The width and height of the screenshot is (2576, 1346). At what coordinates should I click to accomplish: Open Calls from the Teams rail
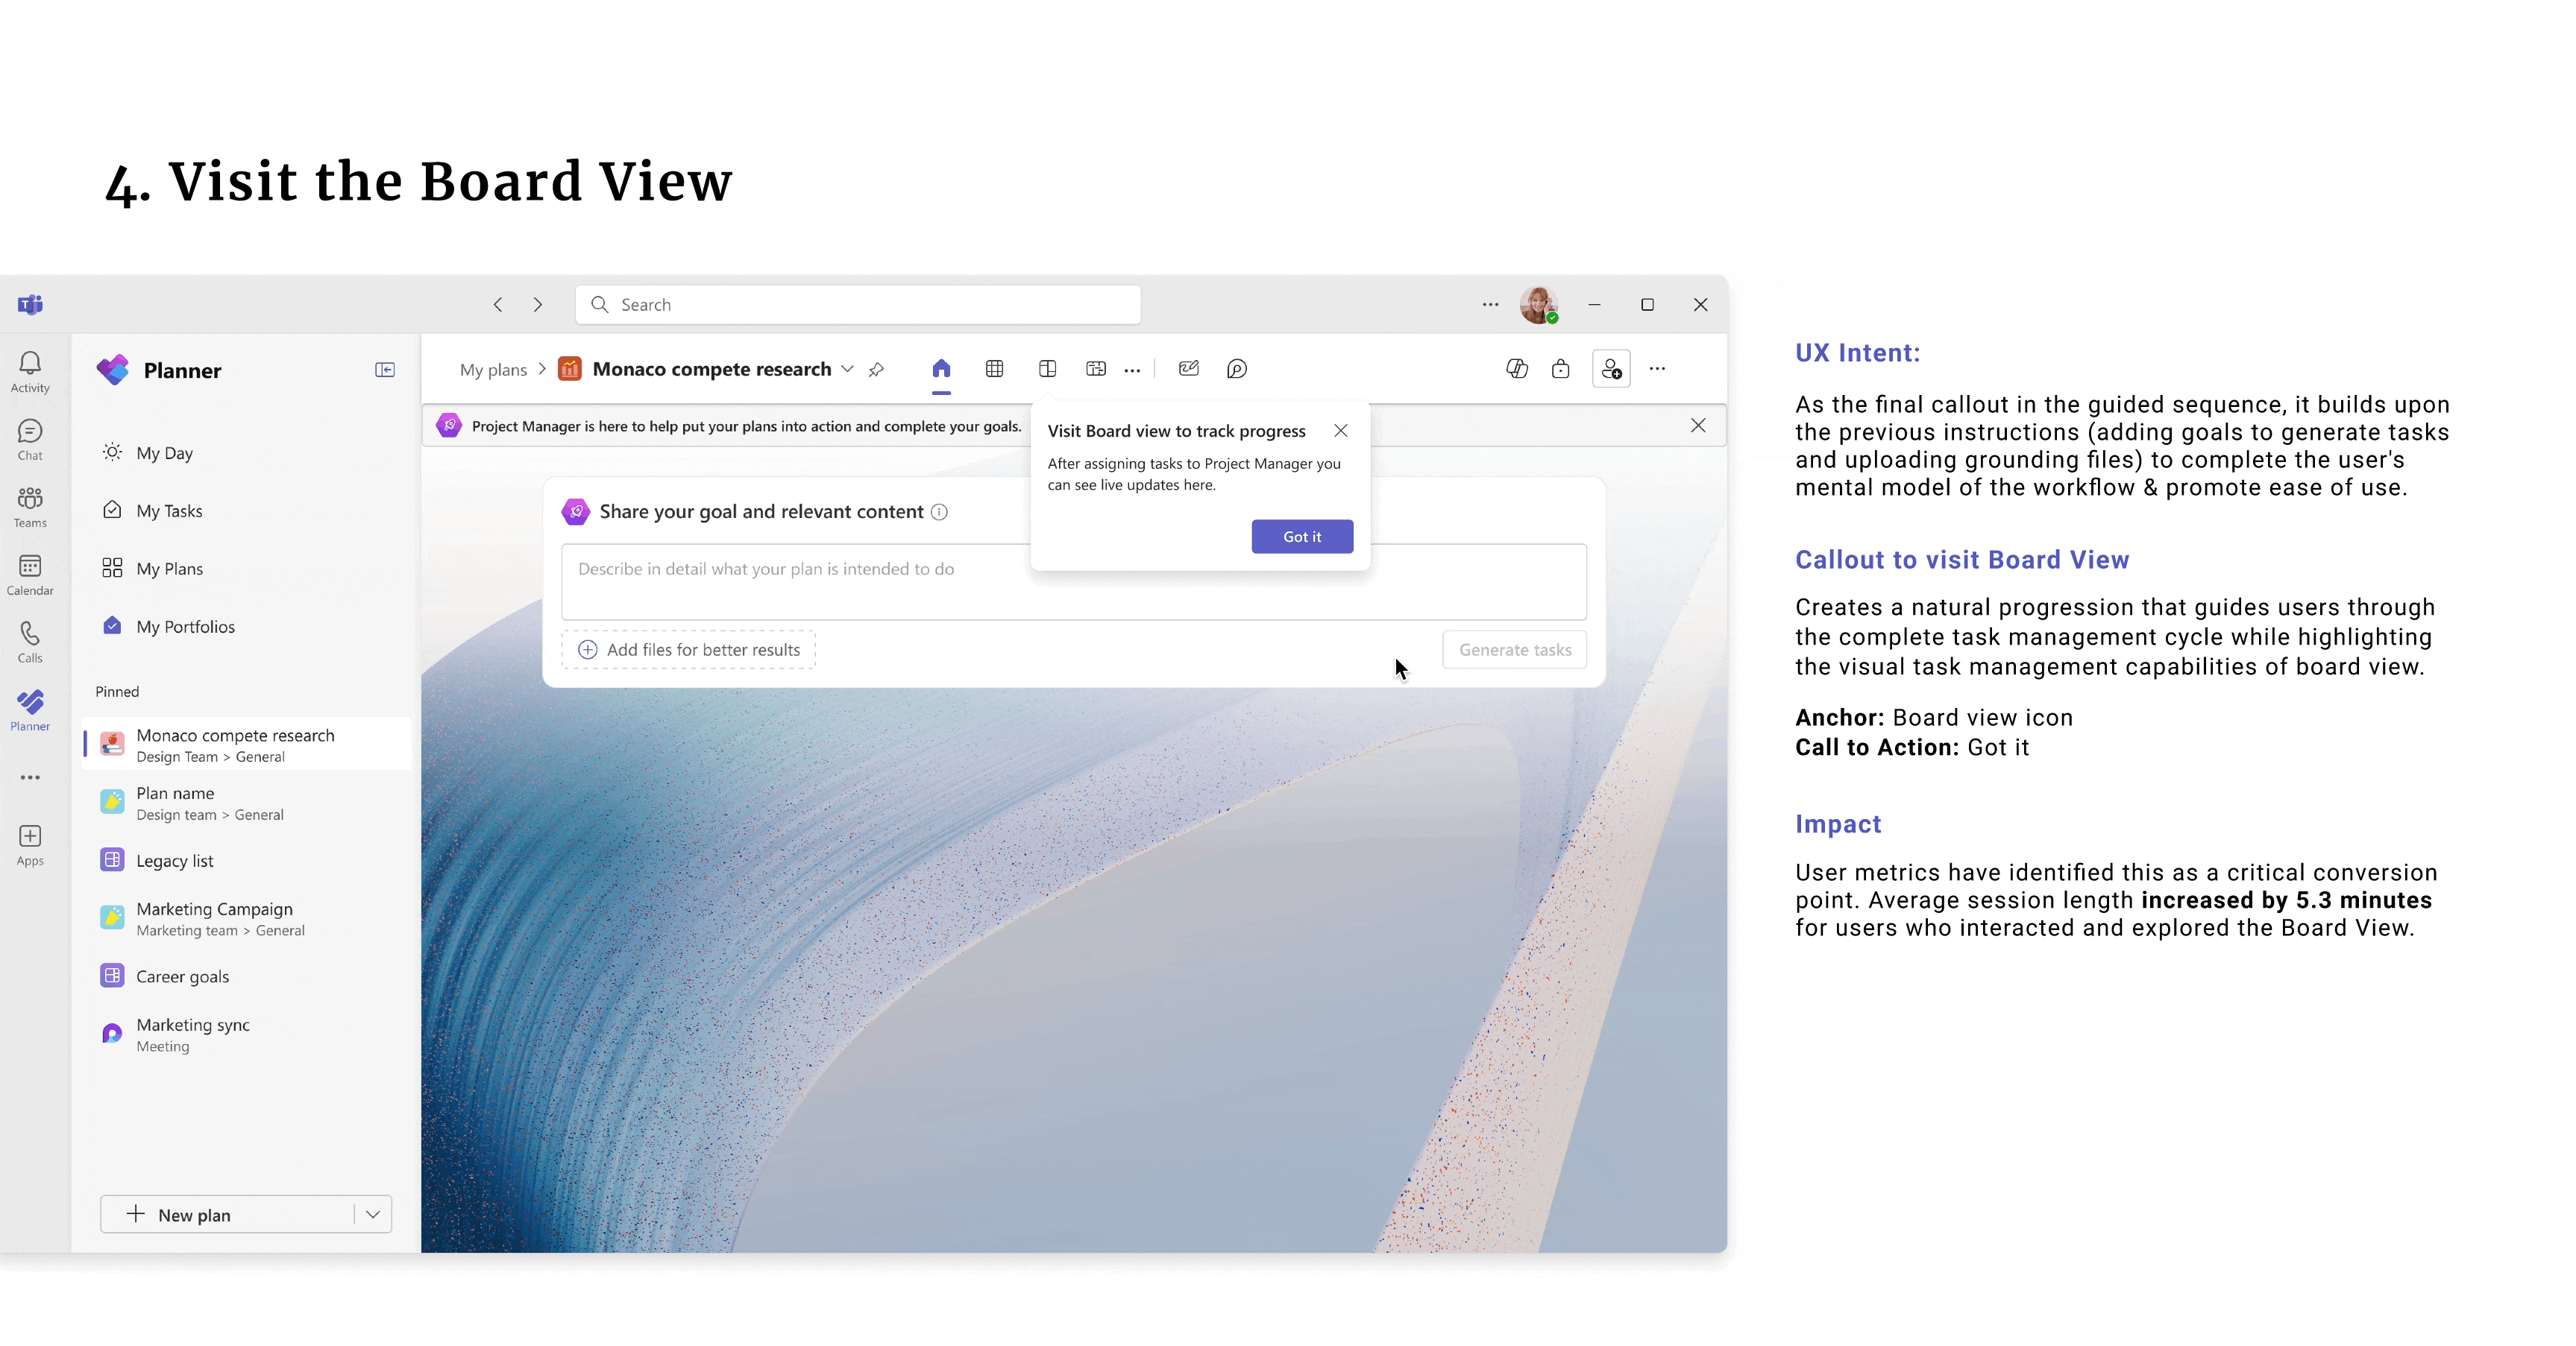[x=30, y=642]
